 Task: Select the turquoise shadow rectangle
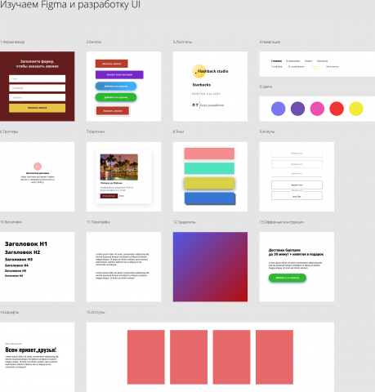[x=209, y=168]
